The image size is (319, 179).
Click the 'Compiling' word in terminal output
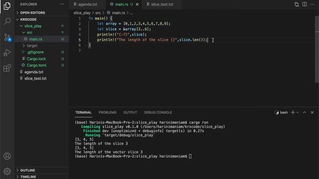click(x=91, y=127)
